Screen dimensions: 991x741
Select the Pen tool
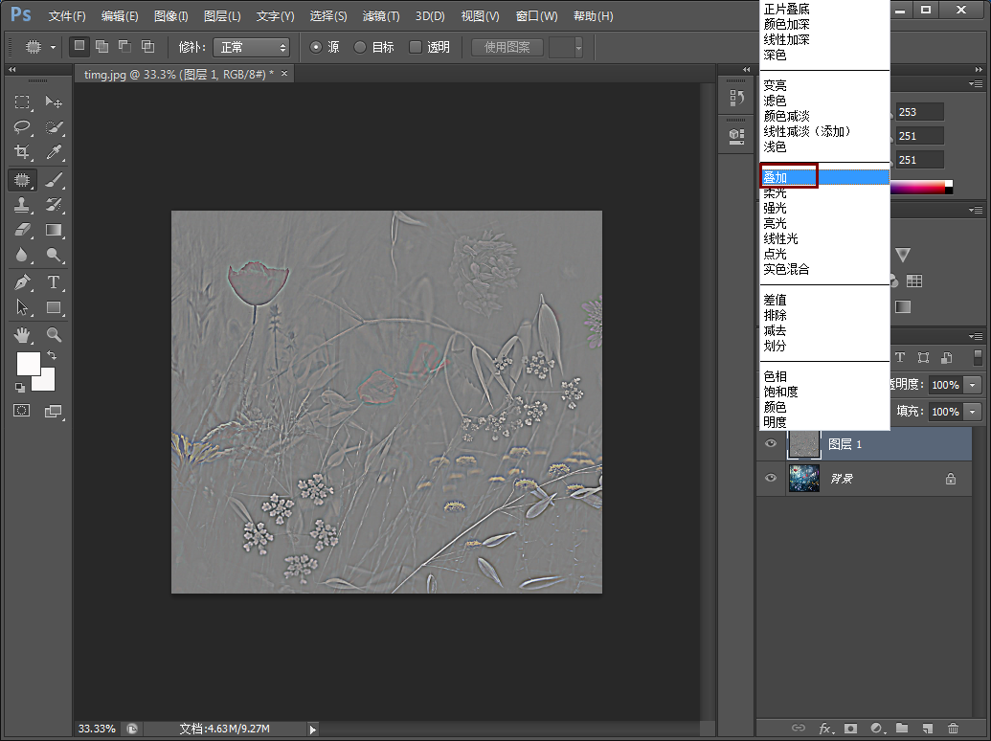(22, 282)
